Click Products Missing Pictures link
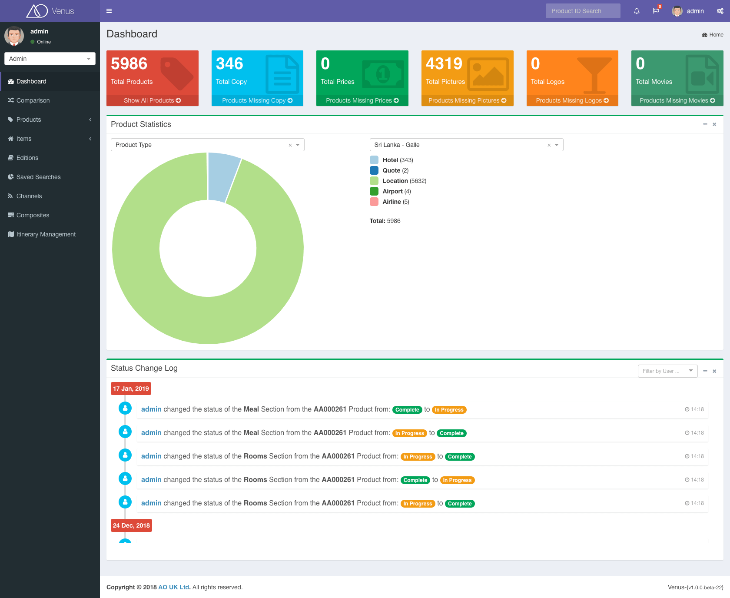This screenshot has height=598, width=730. pos(468,100)
